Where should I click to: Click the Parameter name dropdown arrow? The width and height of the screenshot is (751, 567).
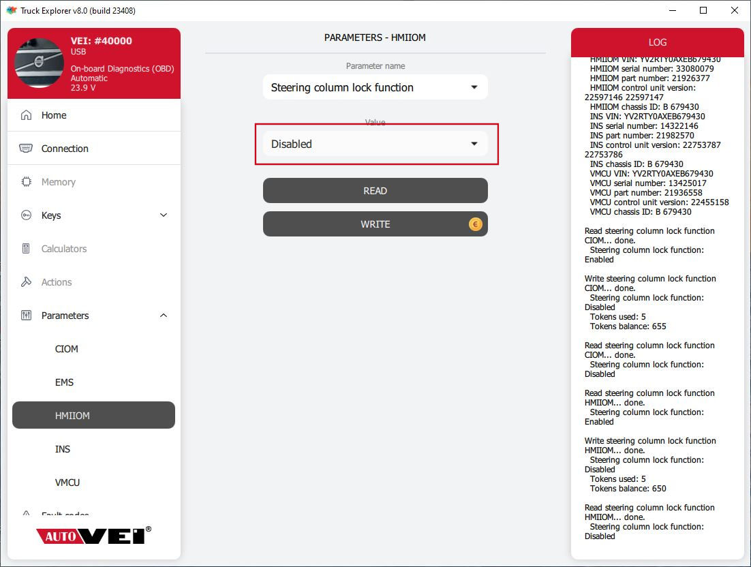(x=474, y=87)
